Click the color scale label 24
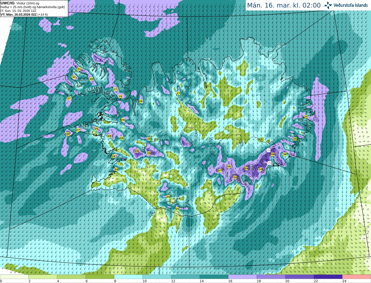The height and width of the screenshot is (283, 371). click(x=344, y=281)
